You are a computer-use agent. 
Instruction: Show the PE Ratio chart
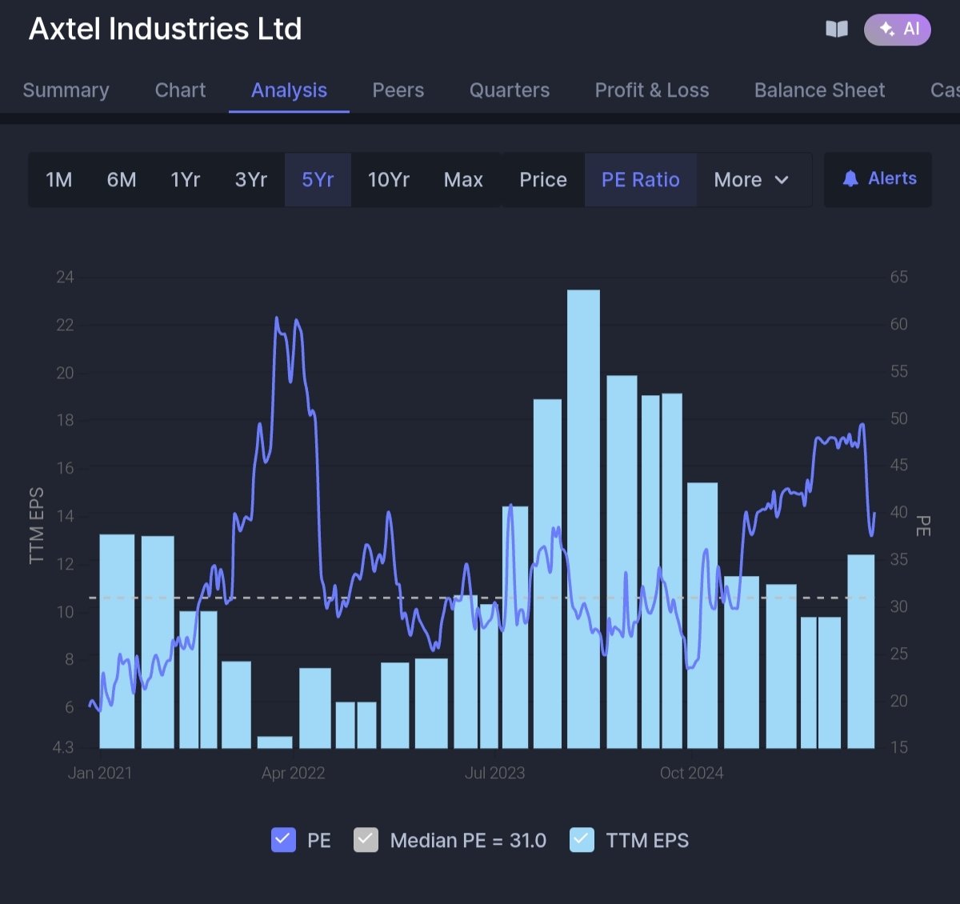click(x=641, y=180)
